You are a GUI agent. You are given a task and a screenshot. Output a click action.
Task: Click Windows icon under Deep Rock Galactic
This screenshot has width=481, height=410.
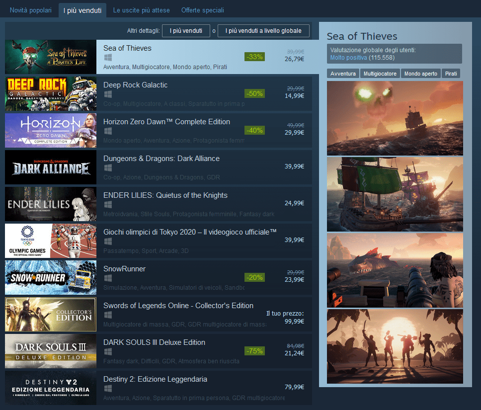point(108,94)
